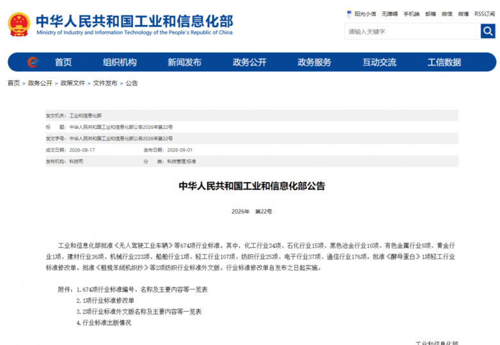The width and height of the screenshot is (500, 345).
Task: Click the ministry name title banner
Action: [134, 20]
